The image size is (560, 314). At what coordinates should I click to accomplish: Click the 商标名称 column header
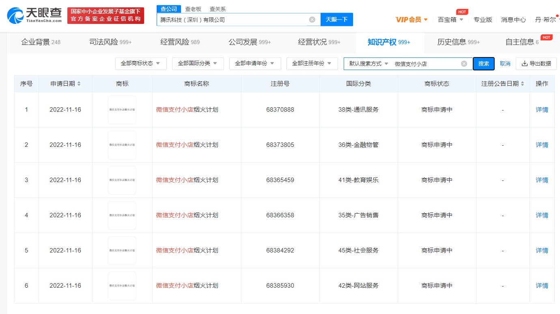point(196,84)
